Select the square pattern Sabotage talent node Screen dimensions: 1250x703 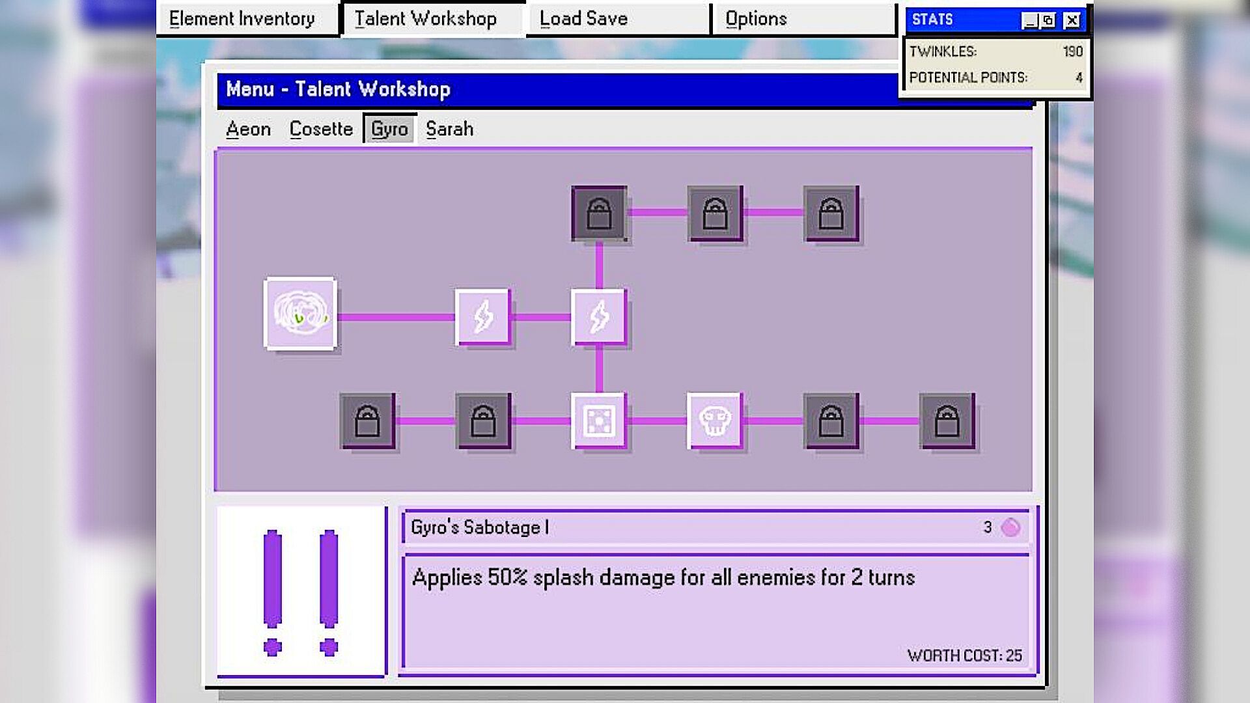598,420
